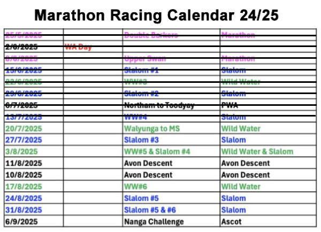
Task: Select the WW#6 event cell
Action: click(136, 187)
